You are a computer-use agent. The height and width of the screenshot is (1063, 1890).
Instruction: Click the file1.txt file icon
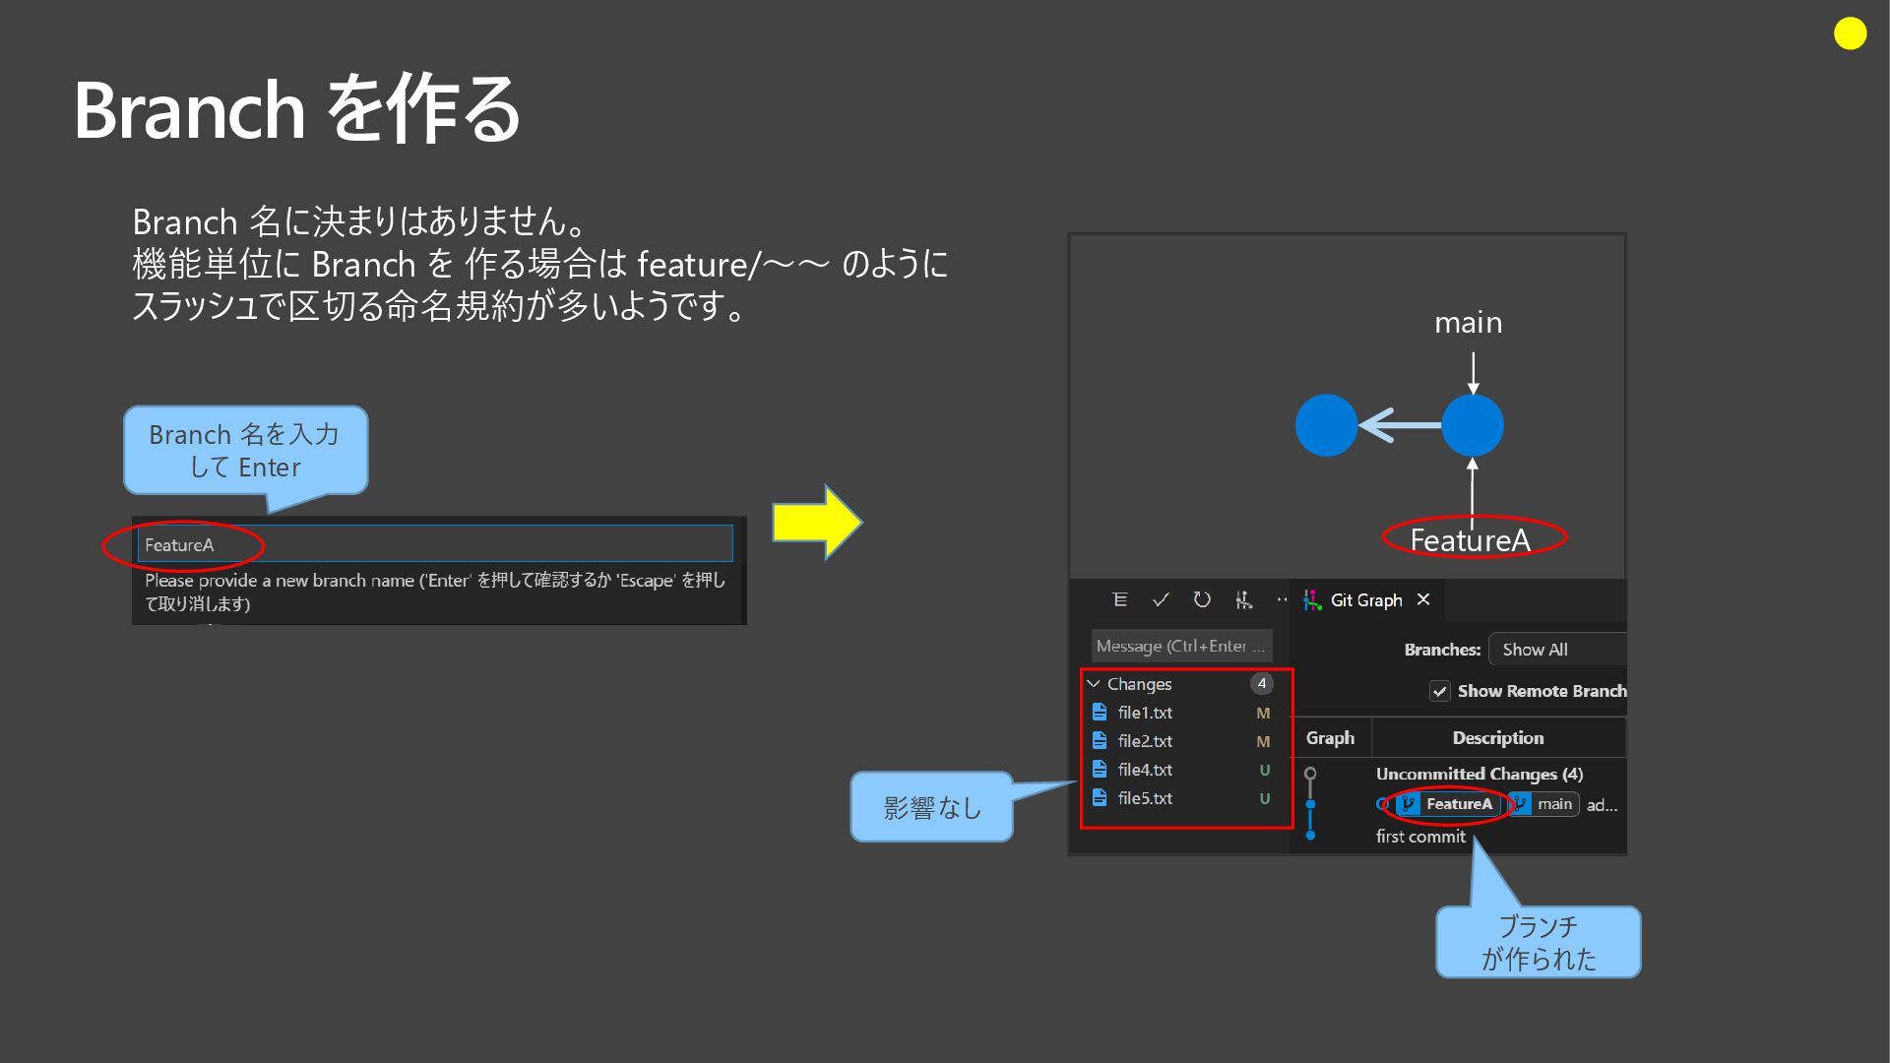click(1100, 712)
